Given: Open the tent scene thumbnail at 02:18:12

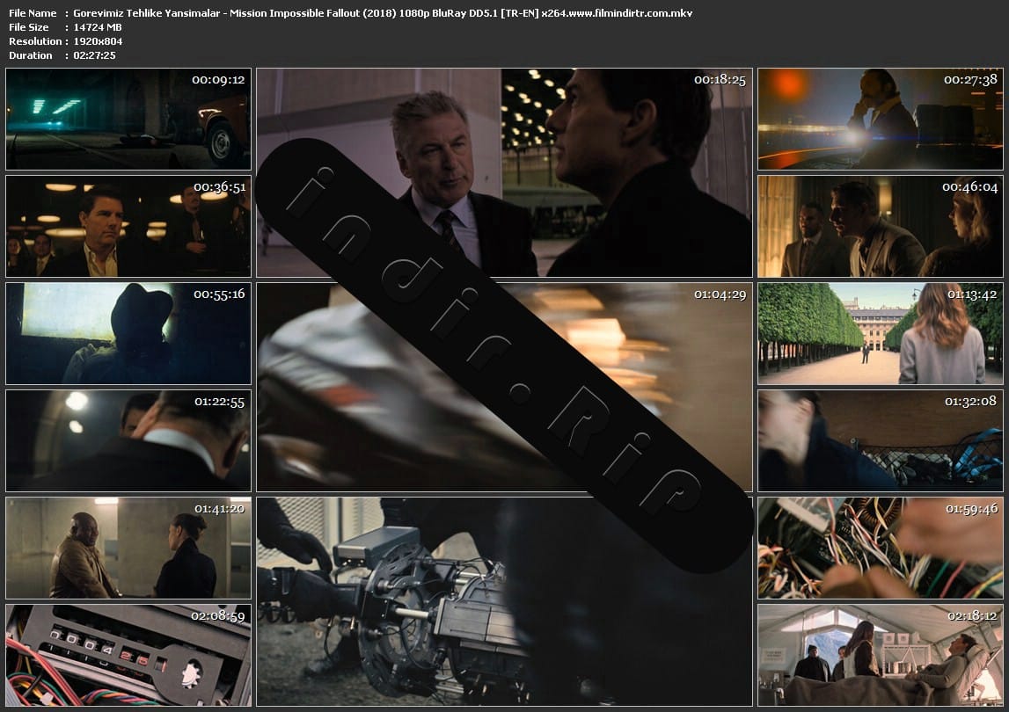Looking at the screenshot, I should [x=881, y=655].
